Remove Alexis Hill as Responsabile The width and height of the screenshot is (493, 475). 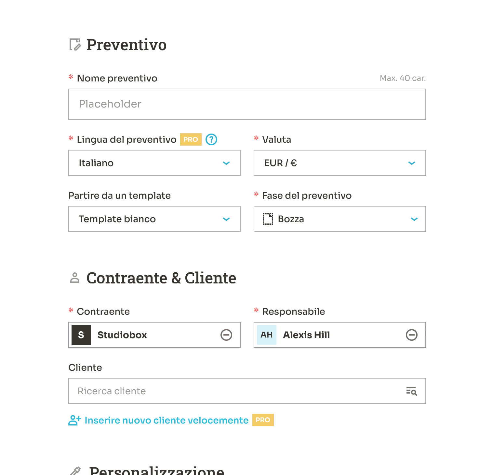[x=412, y=335]
